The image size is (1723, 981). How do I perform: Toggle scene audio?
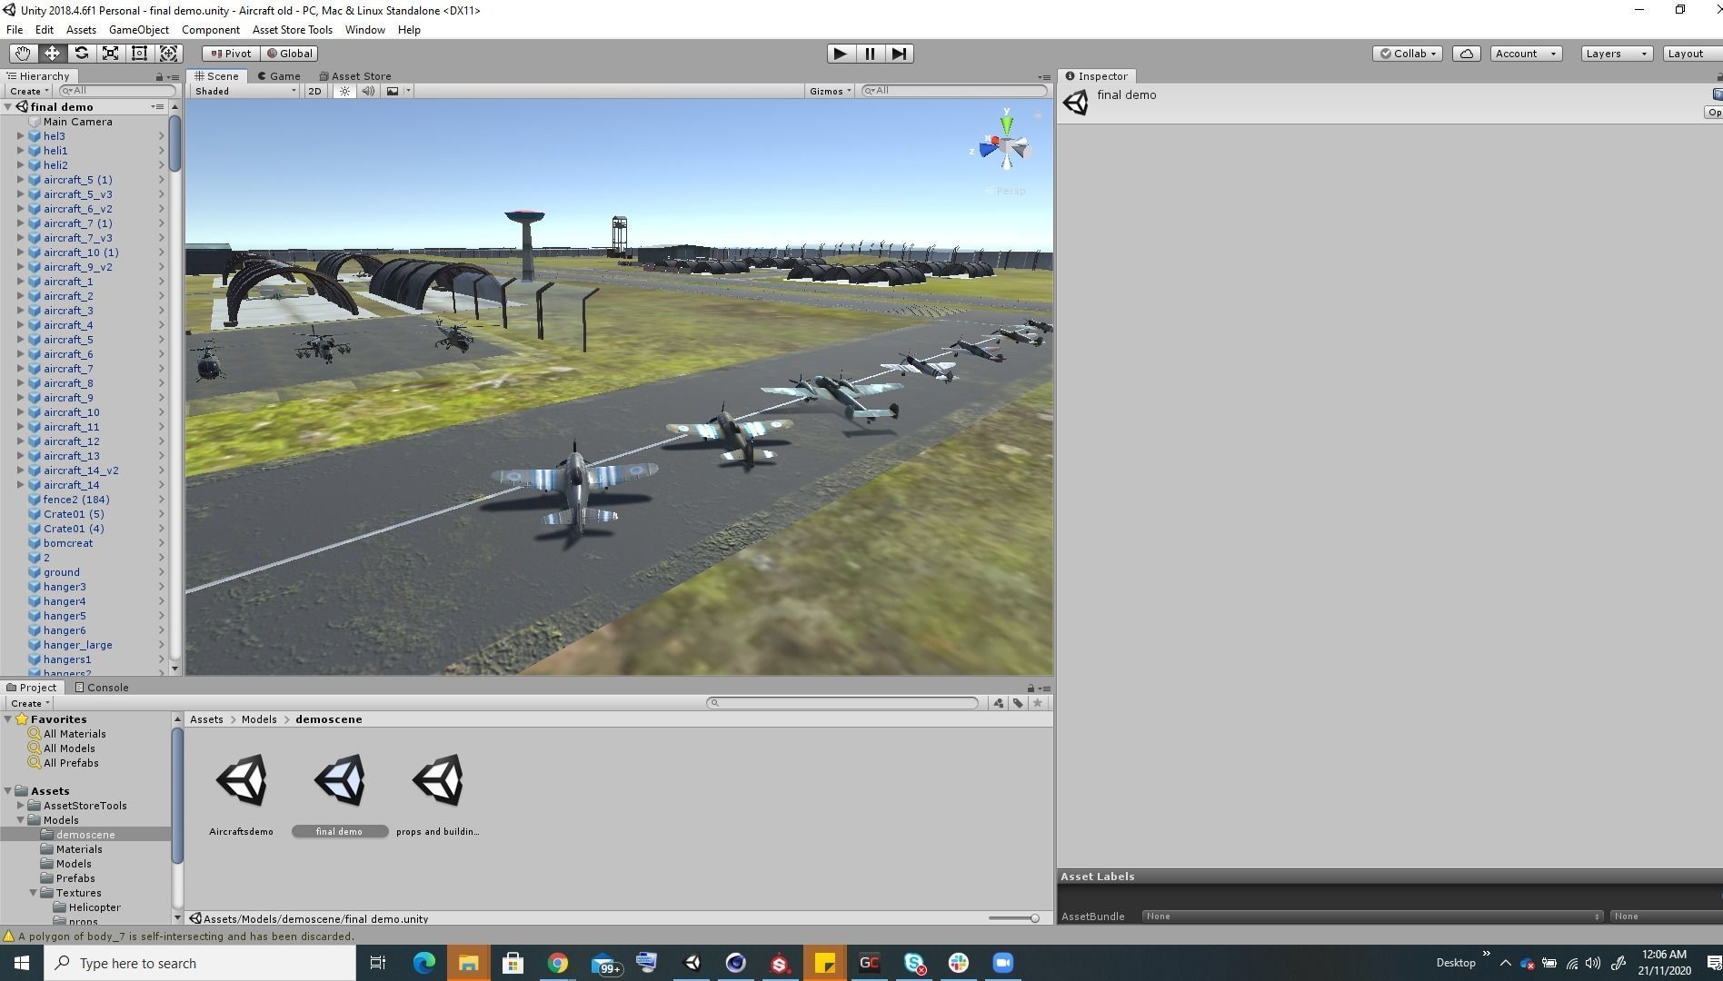tap(368, 91)
